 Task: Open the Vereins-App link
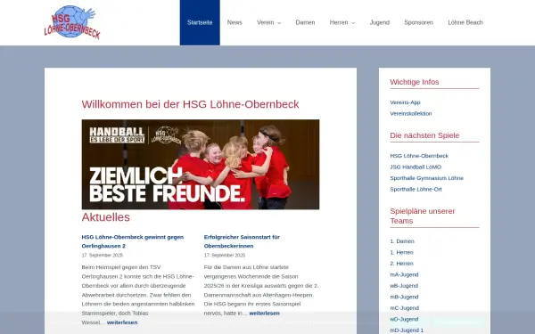(x=405, y=102)
